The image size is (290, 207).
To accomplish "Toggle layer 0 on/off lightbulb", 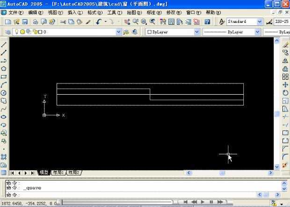I will 17,32.
